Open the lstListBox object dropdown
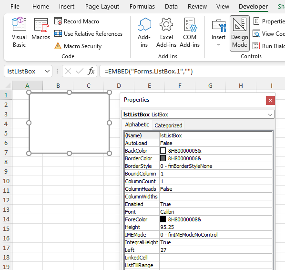Image resolution: width=285 pixels, height=270 pixels. (x=270, y=114)
